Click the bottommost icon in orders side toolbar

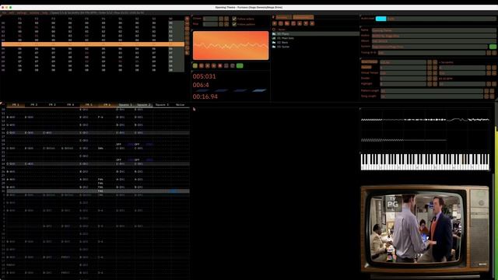187,53
